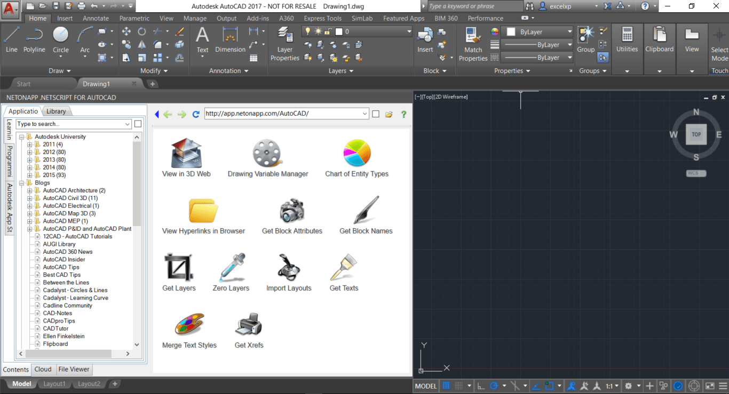Expand the Annotation panel dropdown
Screen dimensions: 729x394
[229, 71]
